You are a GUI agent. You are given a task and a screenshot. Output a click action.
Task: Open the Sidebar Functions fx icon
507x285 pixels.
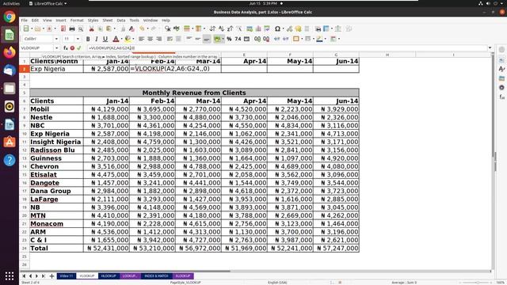tap(501, 97)
